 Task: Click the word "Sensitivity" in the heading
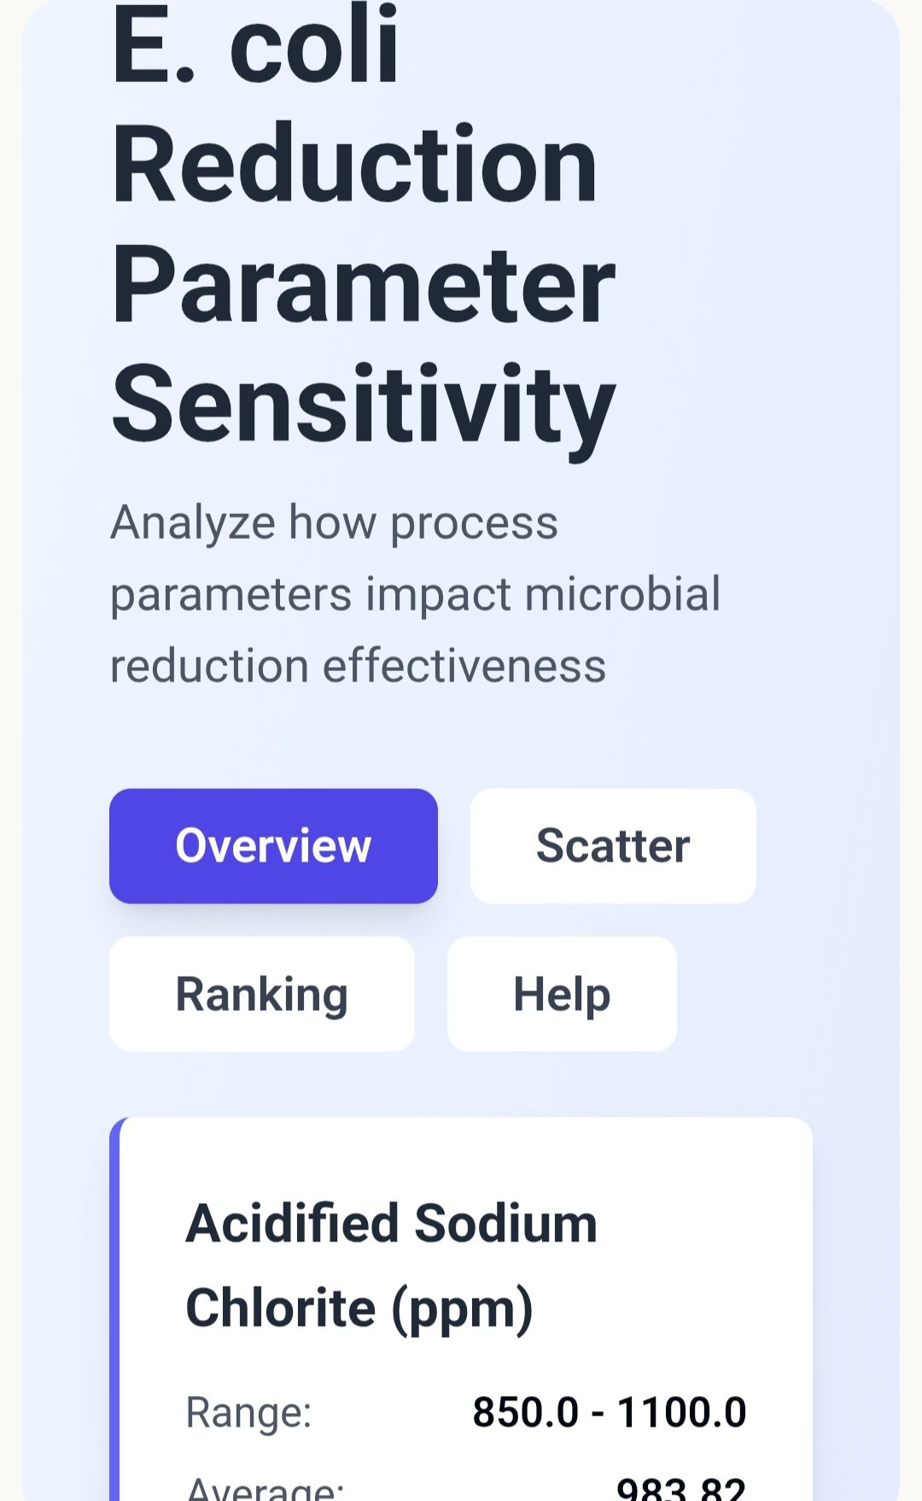pyautogui.click(x=363, y=405)
